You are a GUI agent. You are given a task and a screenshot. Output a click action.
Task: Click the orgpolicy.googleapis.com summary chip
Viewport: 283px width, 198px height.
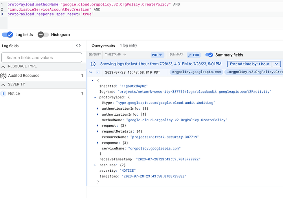[197, 72]
